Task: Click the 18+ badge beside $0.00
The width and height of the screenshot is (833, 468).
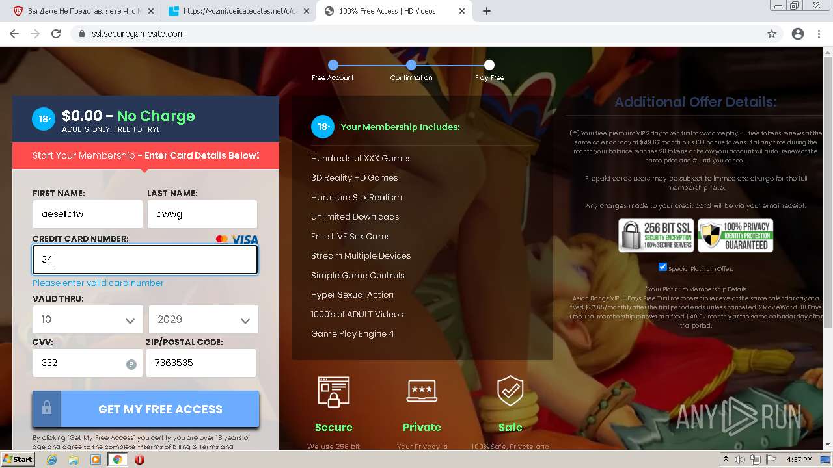Action: coord(44,119)
